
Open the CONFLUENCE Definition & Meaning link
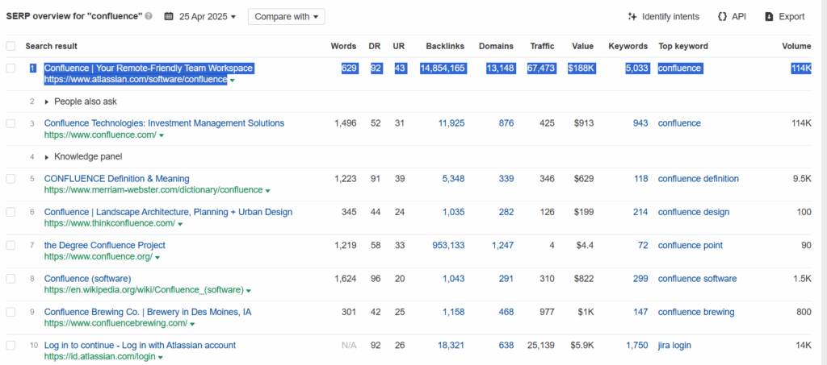(116, 179)
